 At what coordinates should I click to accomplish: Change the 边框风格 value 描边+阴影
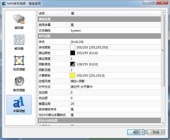click(78, 81)
